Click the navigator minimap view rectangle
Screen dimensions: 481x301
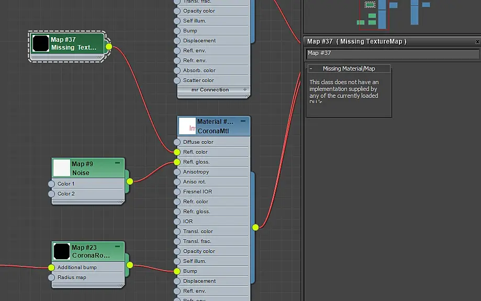point(374,15)
